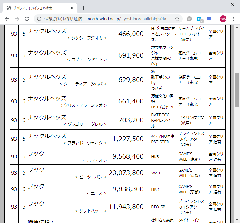Open the Chrome three-dot menu

pyautogui.click(x=233, y=19)
